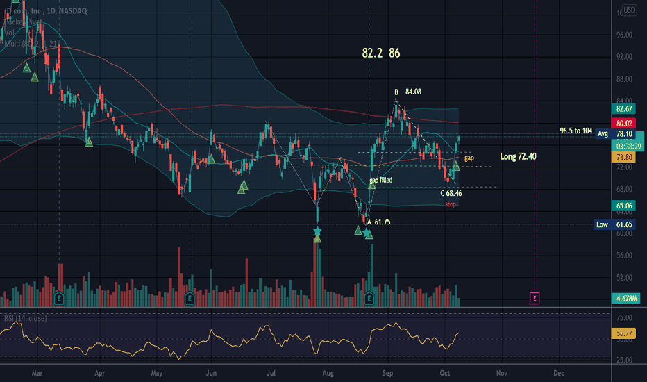Viewport: 647px width, 382px height.
Task: Click the 73.80 orange price label
Action: pyautogui.click(x=623, y=158)
